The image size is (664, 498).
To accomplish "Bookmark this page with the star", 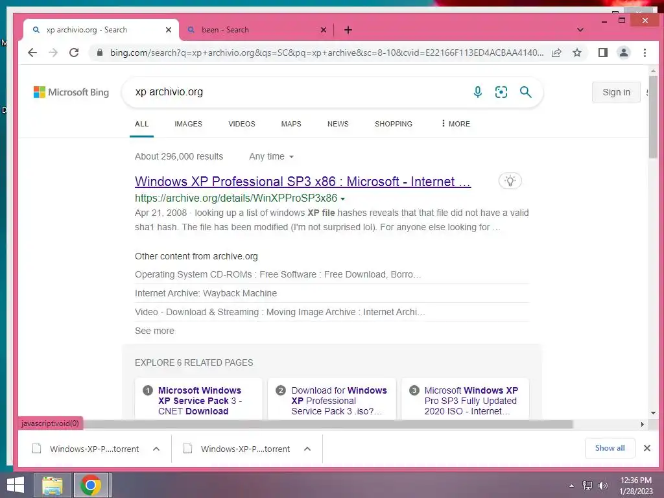I will tap(576, 53).
